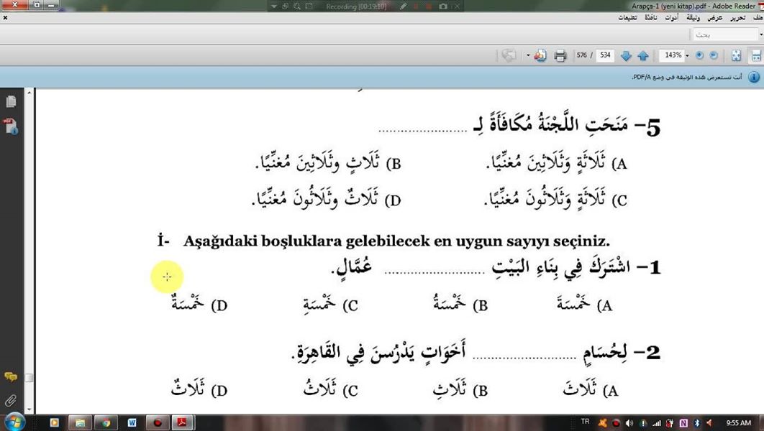Open the نافذة (Window) menu
The height and width of the screenshot is (431, 764).
click(x=651, y=18)
